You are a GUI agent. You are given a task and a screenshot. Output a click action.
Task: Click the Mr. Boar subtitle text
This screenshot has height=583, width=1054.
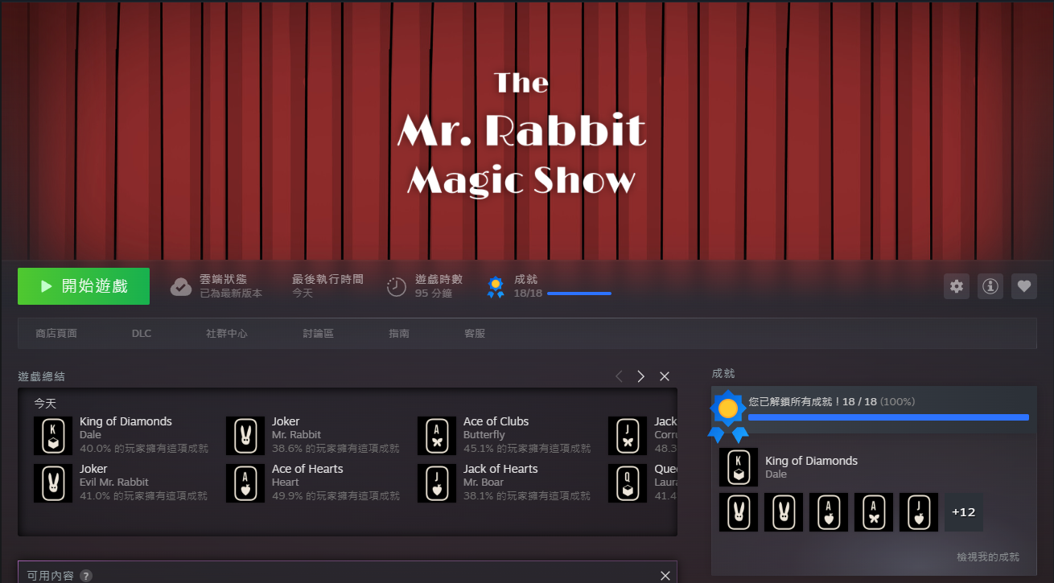[x=484, y=482]
